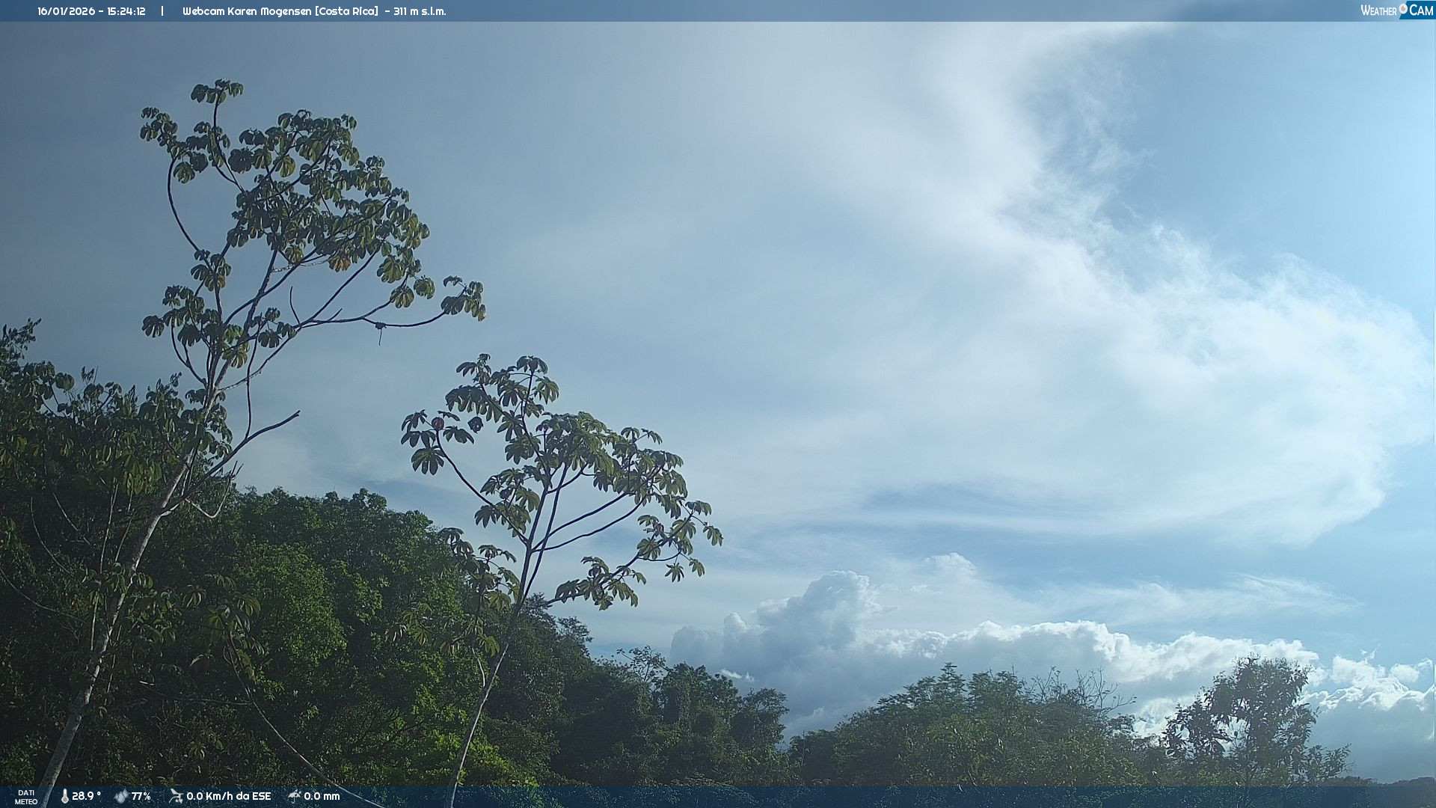
Task: Click the vertical separator after the timestamp
Action: pyautogui.click(x=162, y=11)
